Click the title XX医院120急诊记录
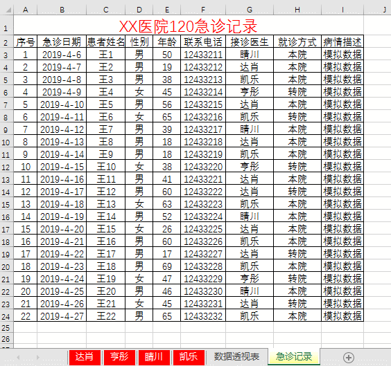The image size is (391, 366). pyautogui.click(x=189, y=26)
